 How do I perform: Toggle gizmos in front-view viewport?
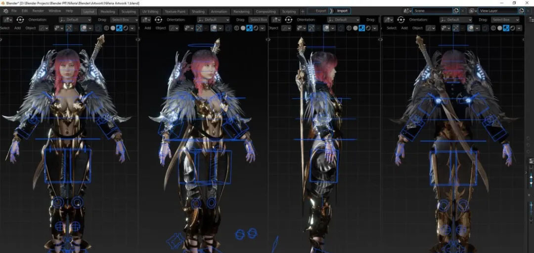(69, 28)
